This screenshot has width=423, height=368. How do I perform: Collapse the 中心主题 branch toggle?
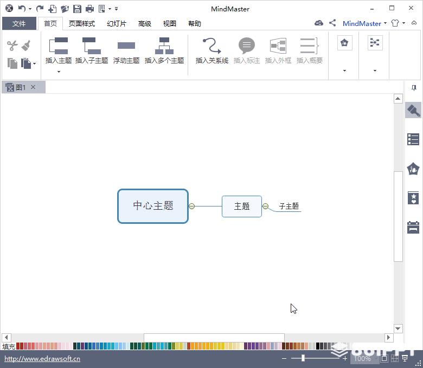click(x=192, y=206)
